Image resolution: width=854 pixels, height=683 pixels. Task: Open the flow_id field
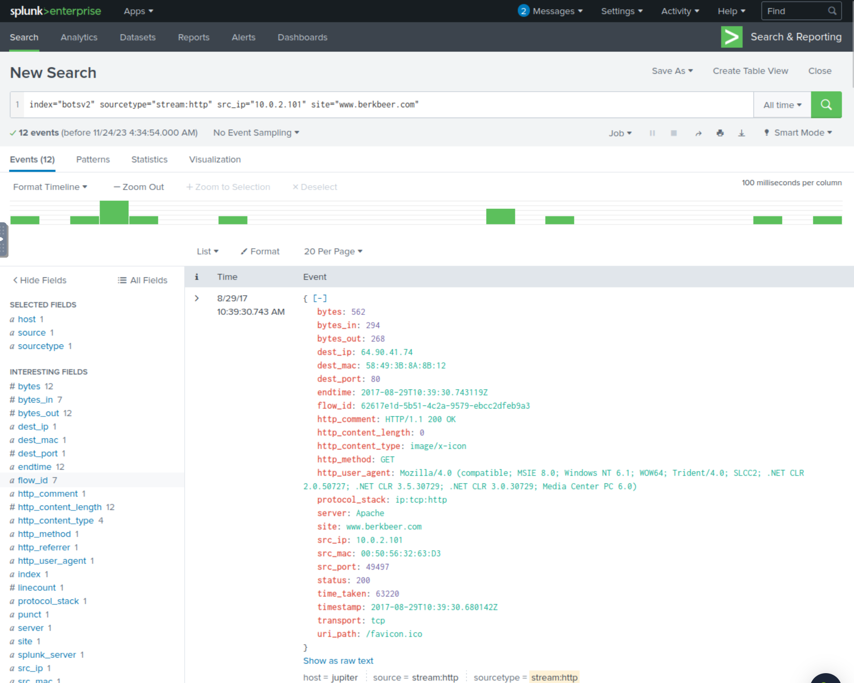33,480
